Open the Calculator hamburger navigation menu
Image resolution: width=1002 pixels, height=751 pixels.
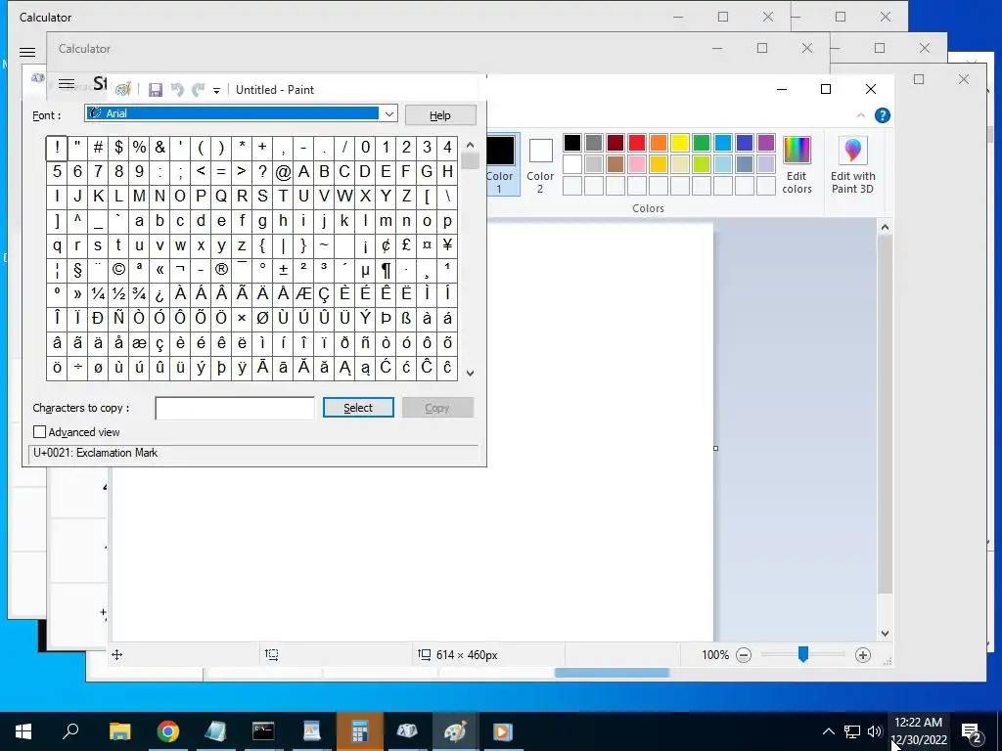tap(26, 53)
